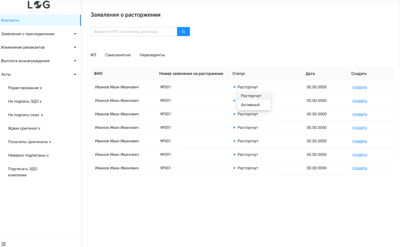Click the ФИО column header
Screen dimensions: 400x247
point(98,74)
